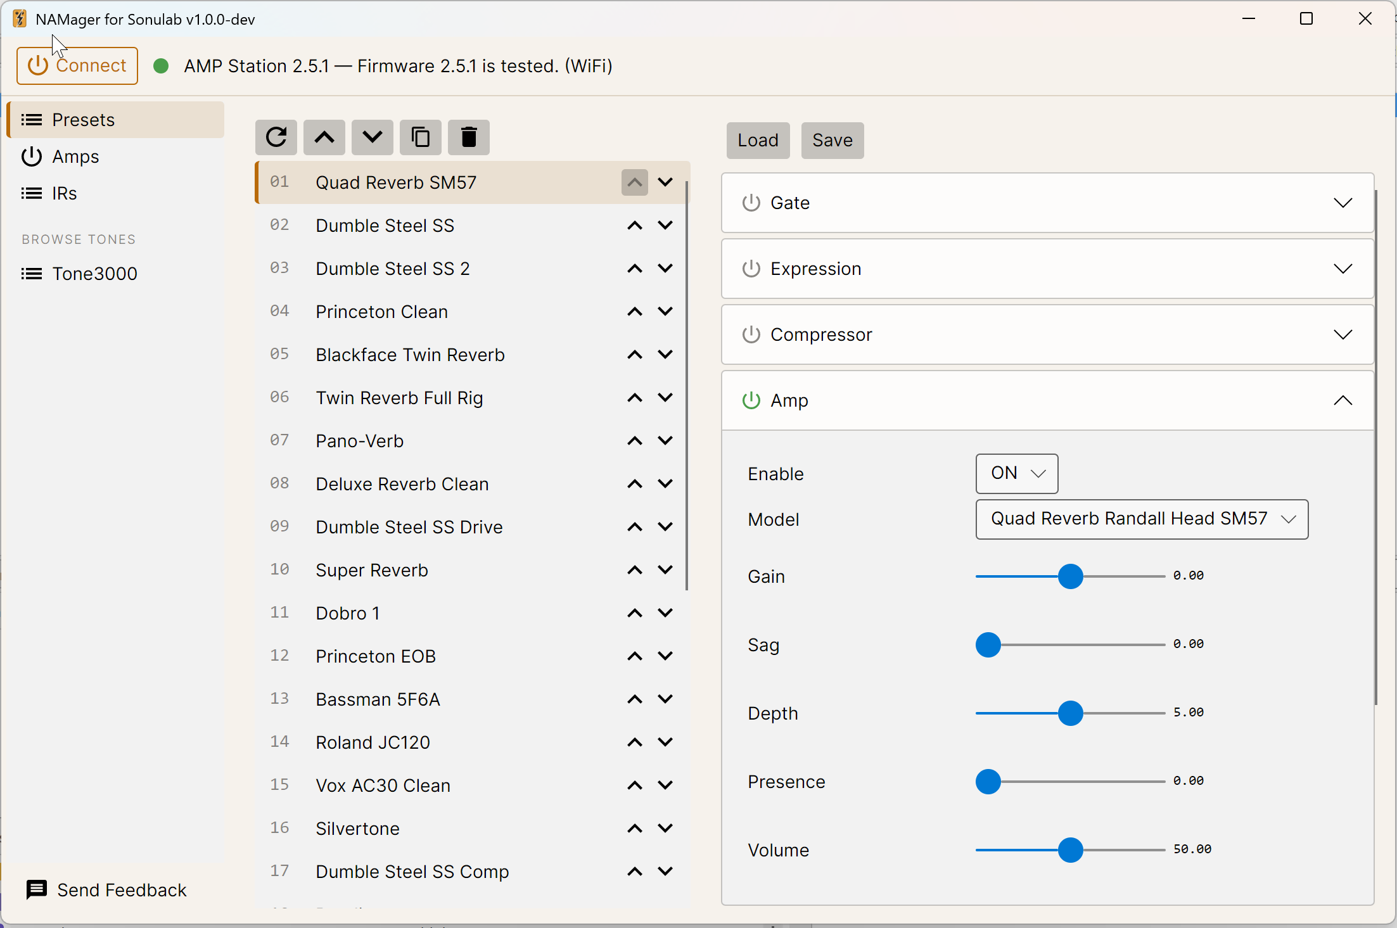Expand the Gate section chevron
Screen dimensions: 1397x928
coord(1343,203)
